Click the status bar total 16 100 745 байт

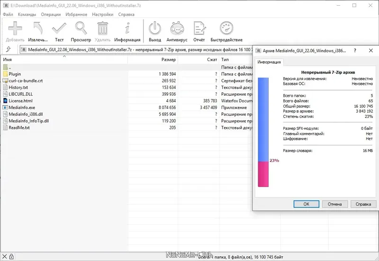pos(268,257)
